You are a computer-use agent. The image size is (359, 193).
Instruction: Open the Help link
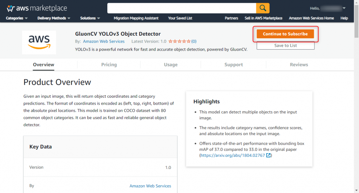coord(344,18)
